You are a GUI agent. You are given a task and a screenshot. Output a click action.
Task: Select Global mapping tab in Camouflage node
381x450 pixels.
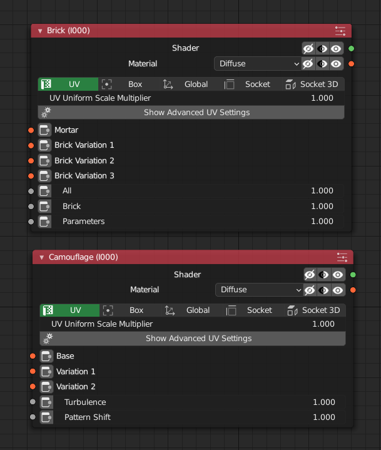pos(192,310)
